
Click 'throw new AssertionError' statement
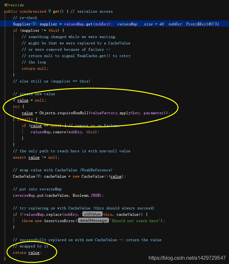(x=48, y=221)
